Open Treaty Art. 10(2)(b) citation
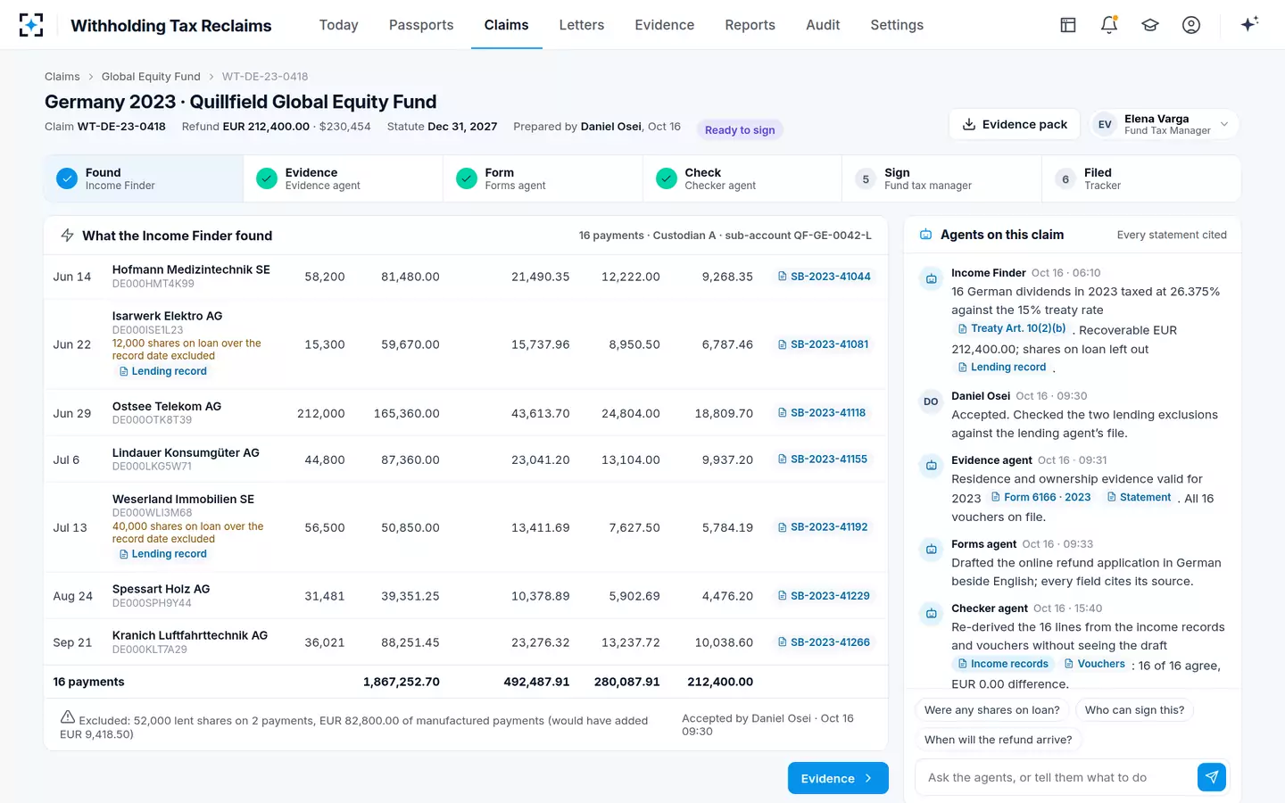The image size is (1285, 803). 1011,328
